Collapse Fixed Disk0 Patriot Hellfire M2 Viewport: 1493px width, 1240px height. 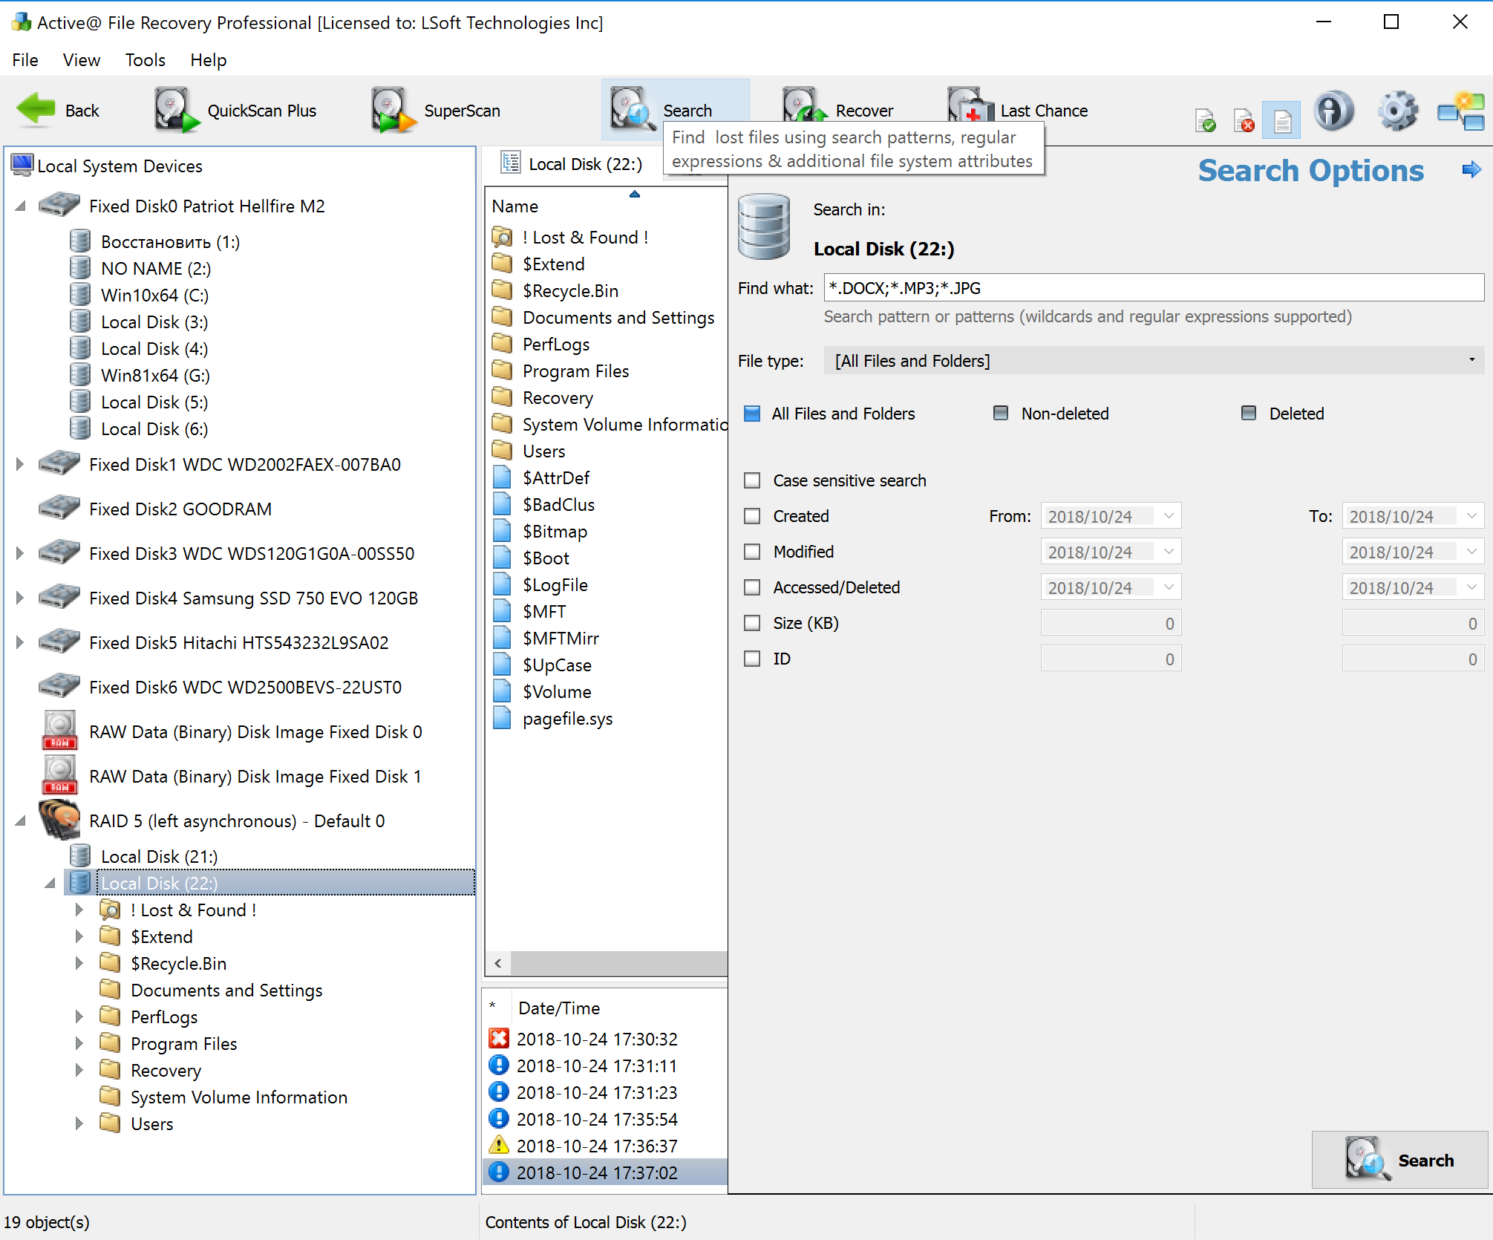click(21, 206)
